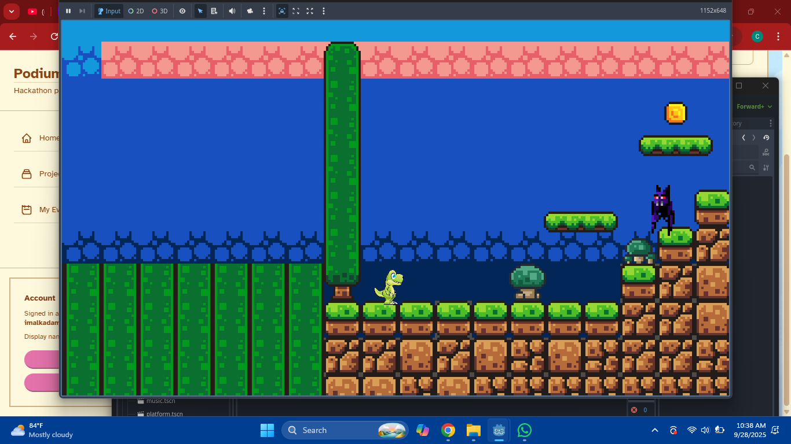Click the taskbar Search box

click(345, 430)
